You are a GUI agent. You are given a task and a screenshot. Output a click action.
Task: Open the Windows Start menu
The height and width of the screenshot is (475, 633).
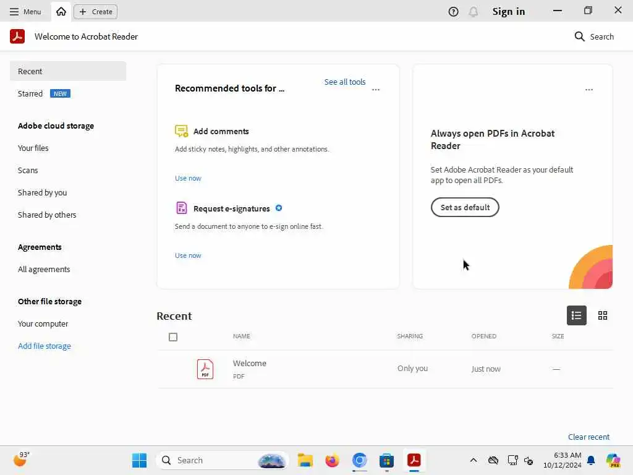coord(139,460)
